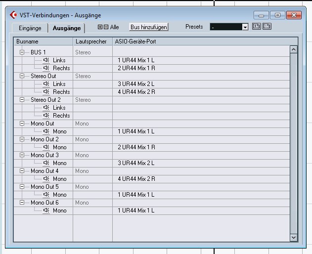Collapse the Mono Out 4 tree node
Screen dimensions: 312x254
[x=22, y=171]
